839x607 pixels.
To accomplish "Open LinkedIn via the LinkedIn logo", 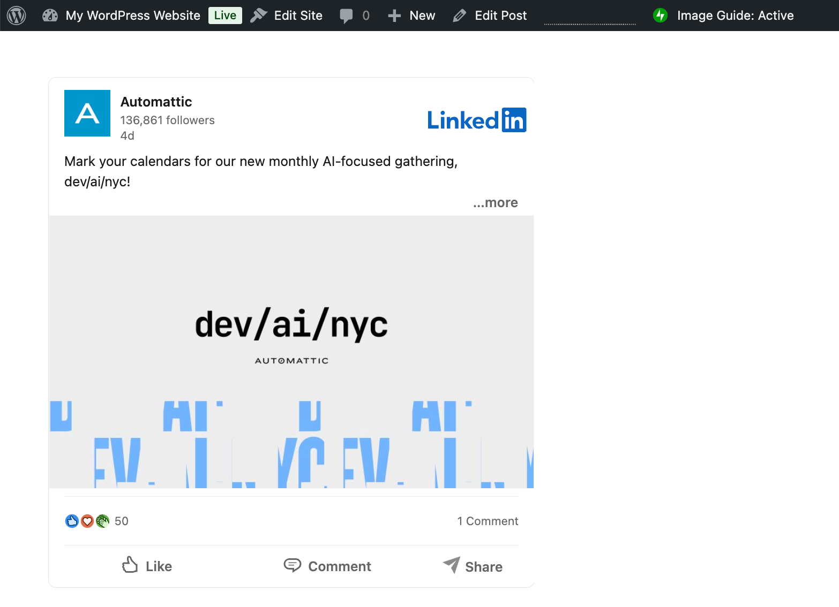I will pos(477,119).
